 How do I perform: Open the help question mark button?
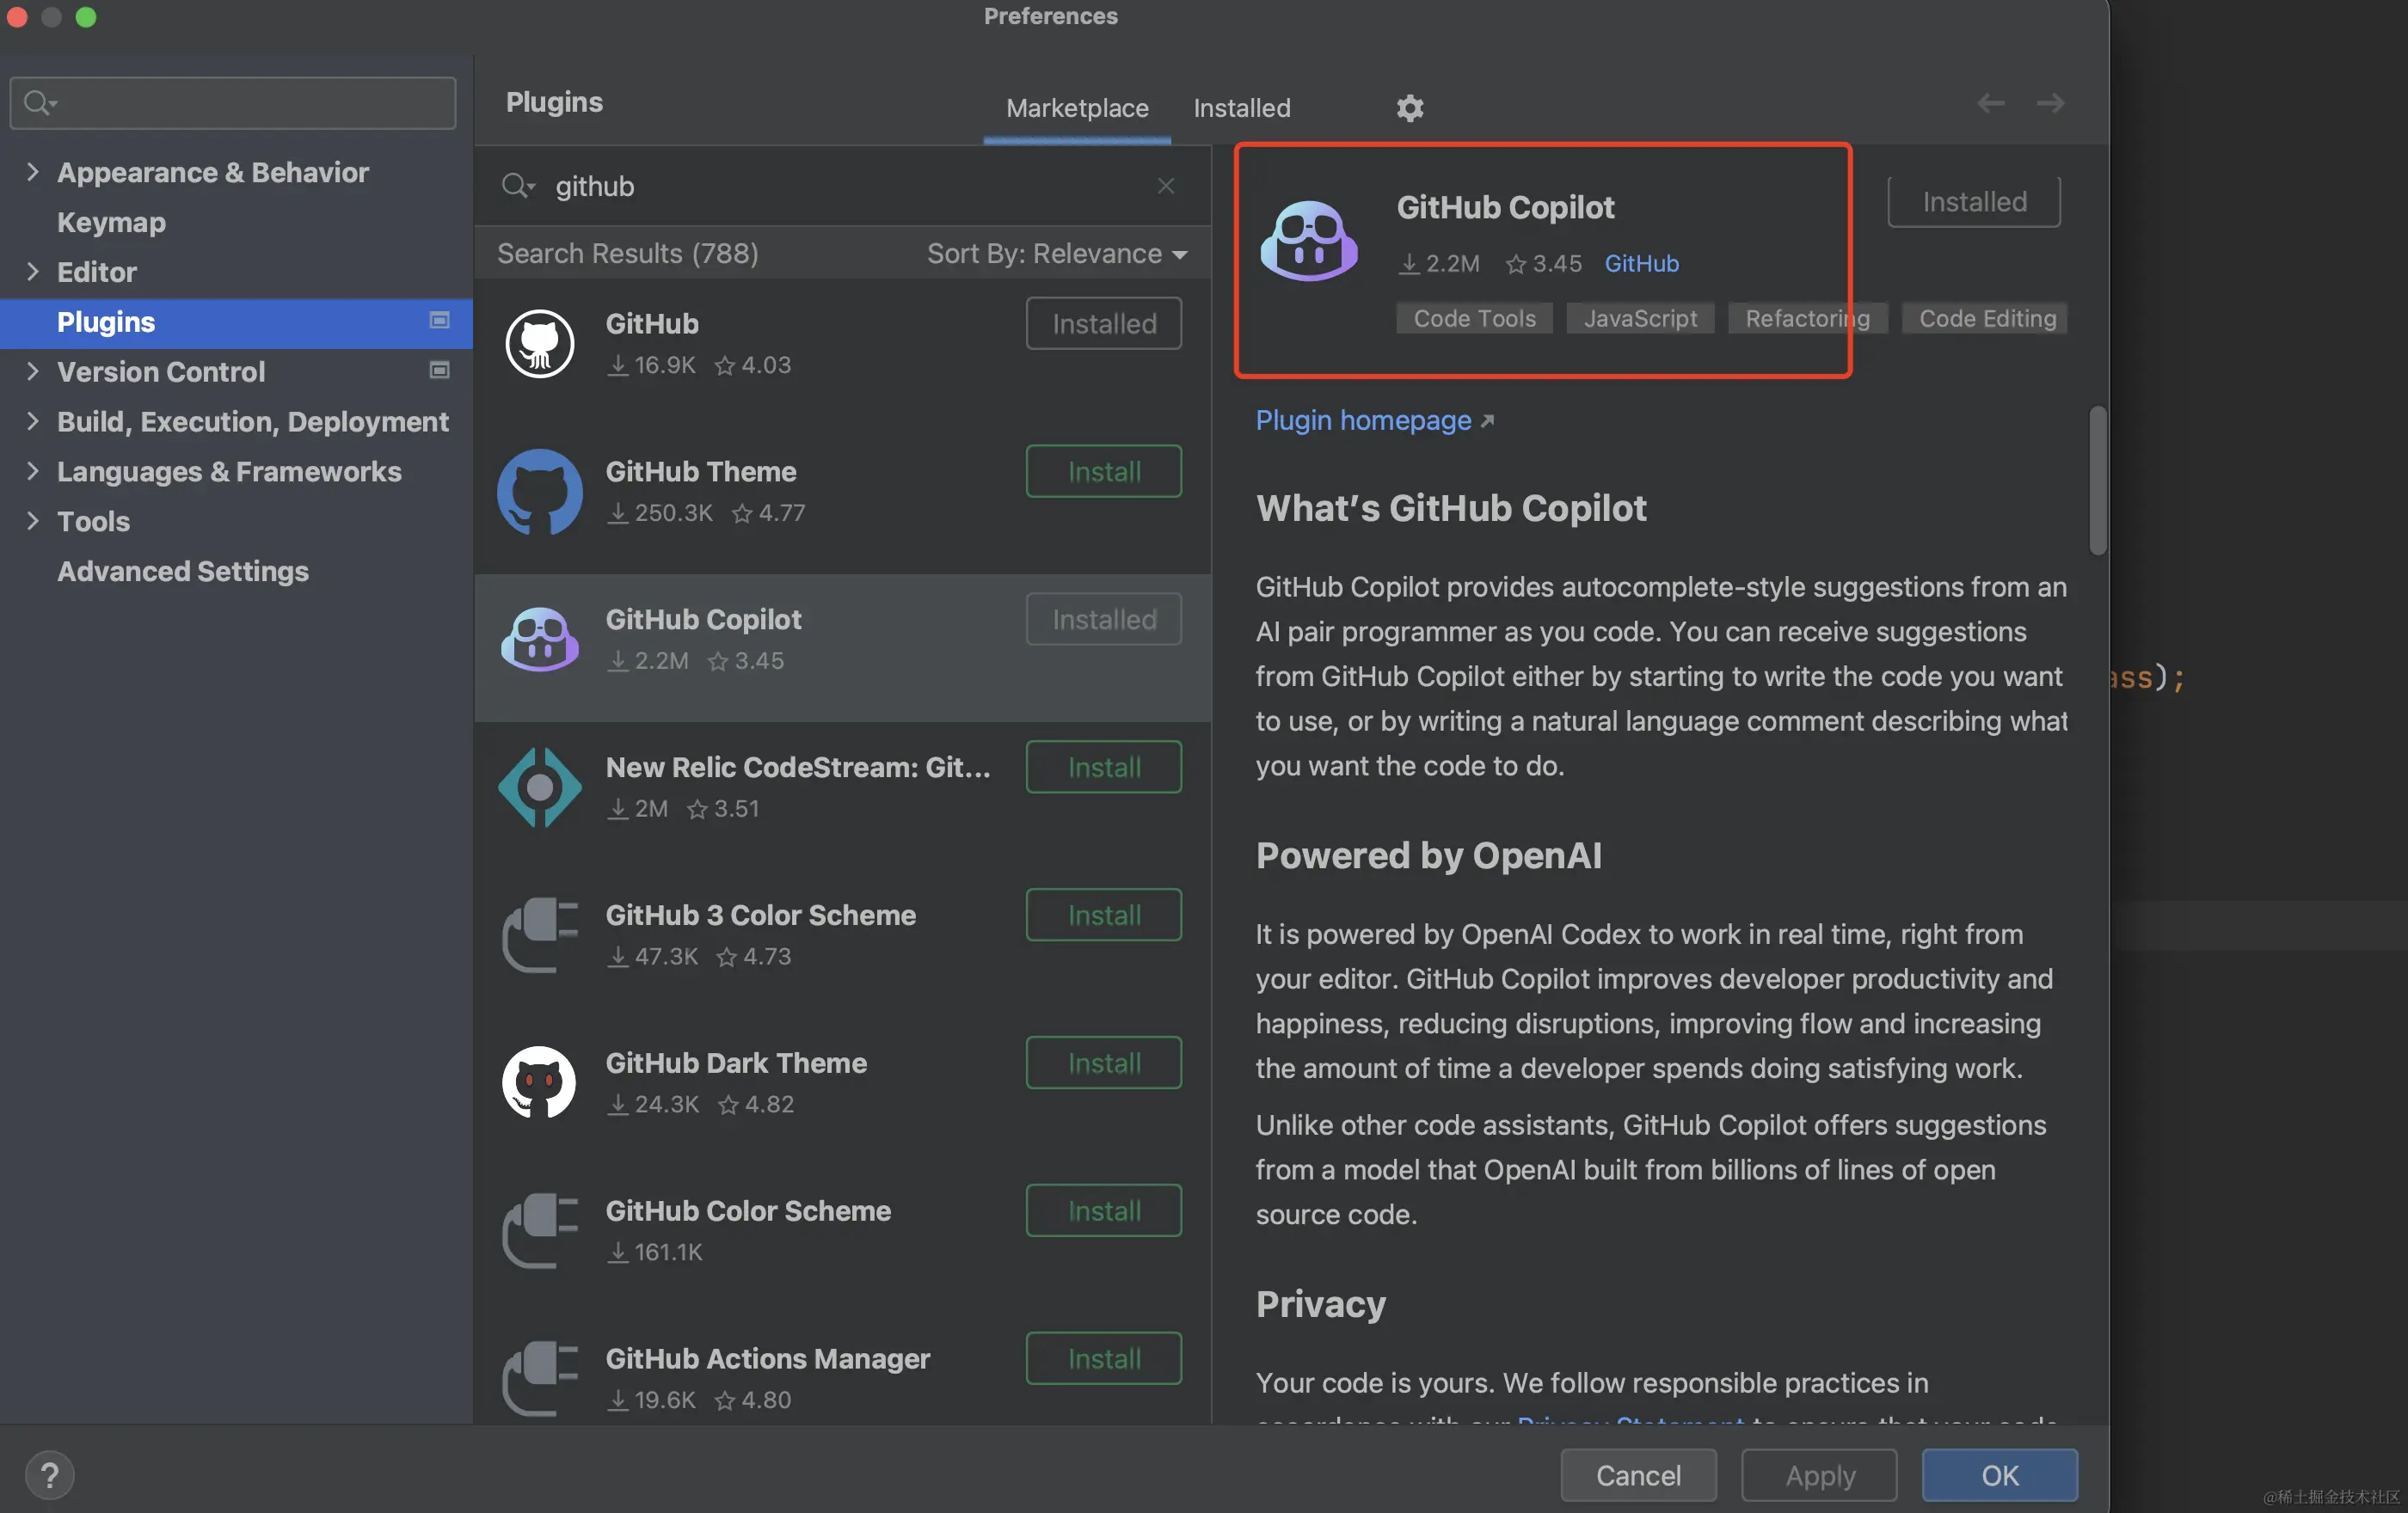49,1475
